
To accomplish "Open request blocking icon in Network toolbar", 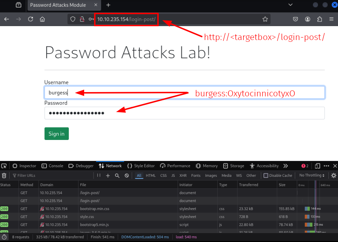I will [x=126, y=175].
